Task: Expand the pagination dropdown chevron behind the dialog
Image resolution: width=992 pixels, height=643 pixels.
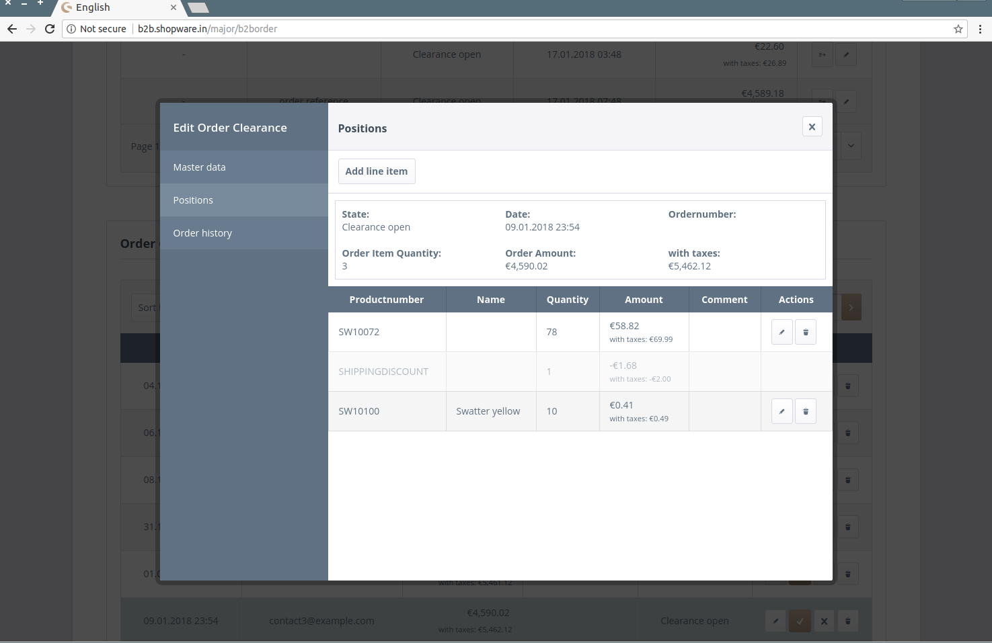Action: click(x=851, y=146)
